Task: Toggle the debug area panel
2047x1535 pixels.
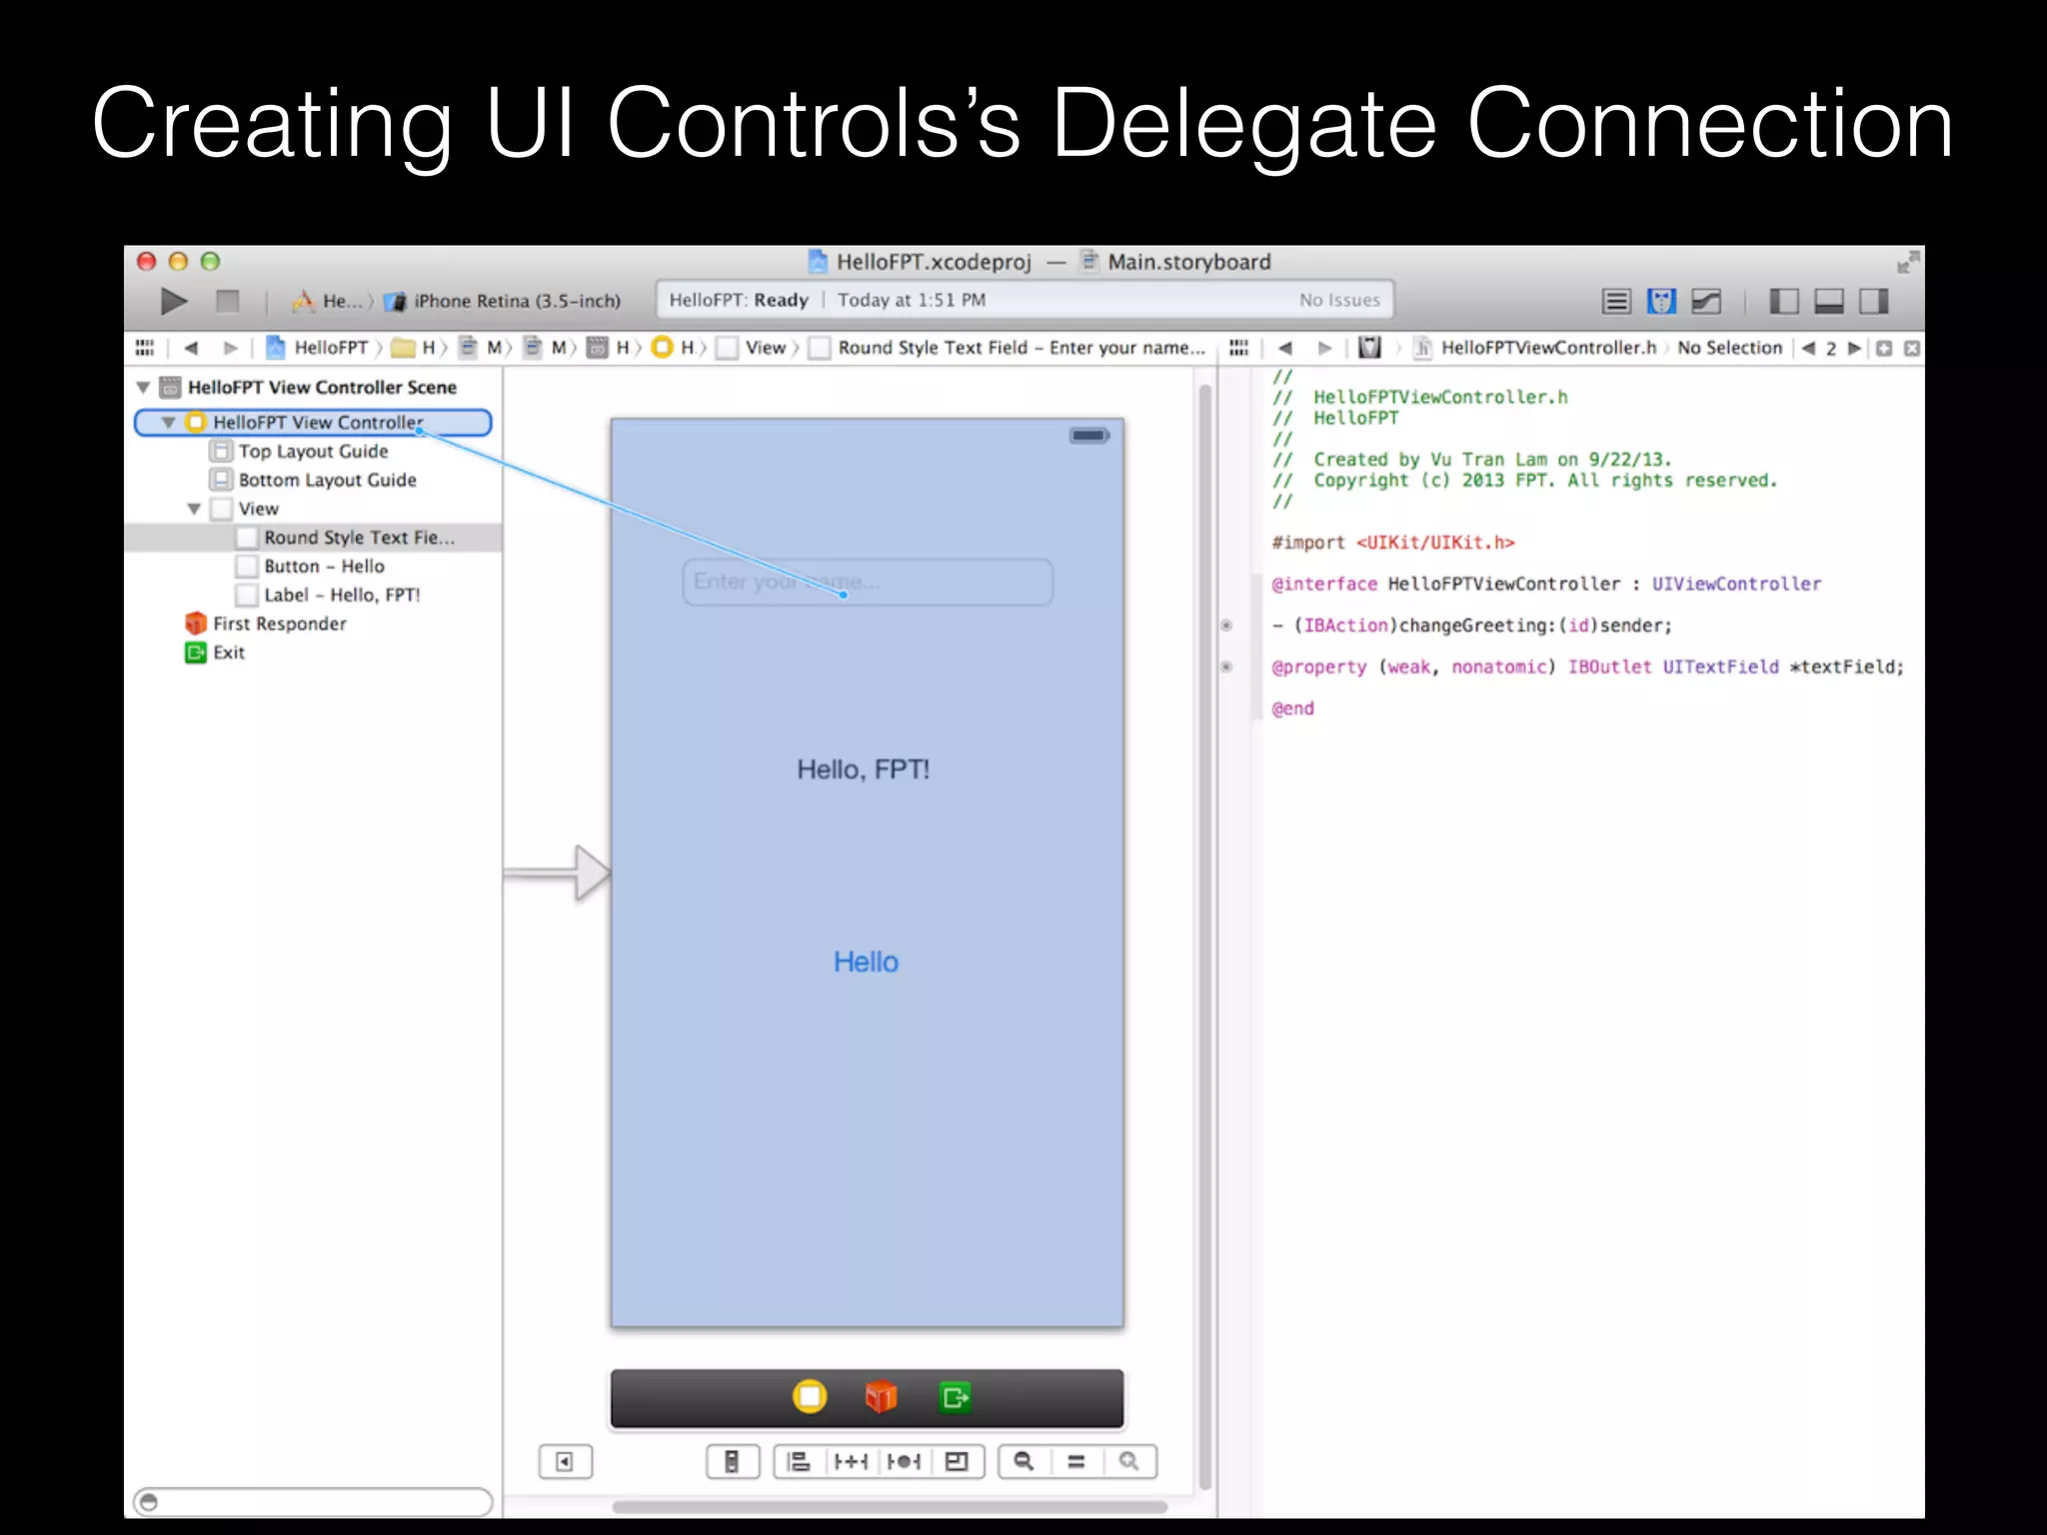Action: 1829,301
